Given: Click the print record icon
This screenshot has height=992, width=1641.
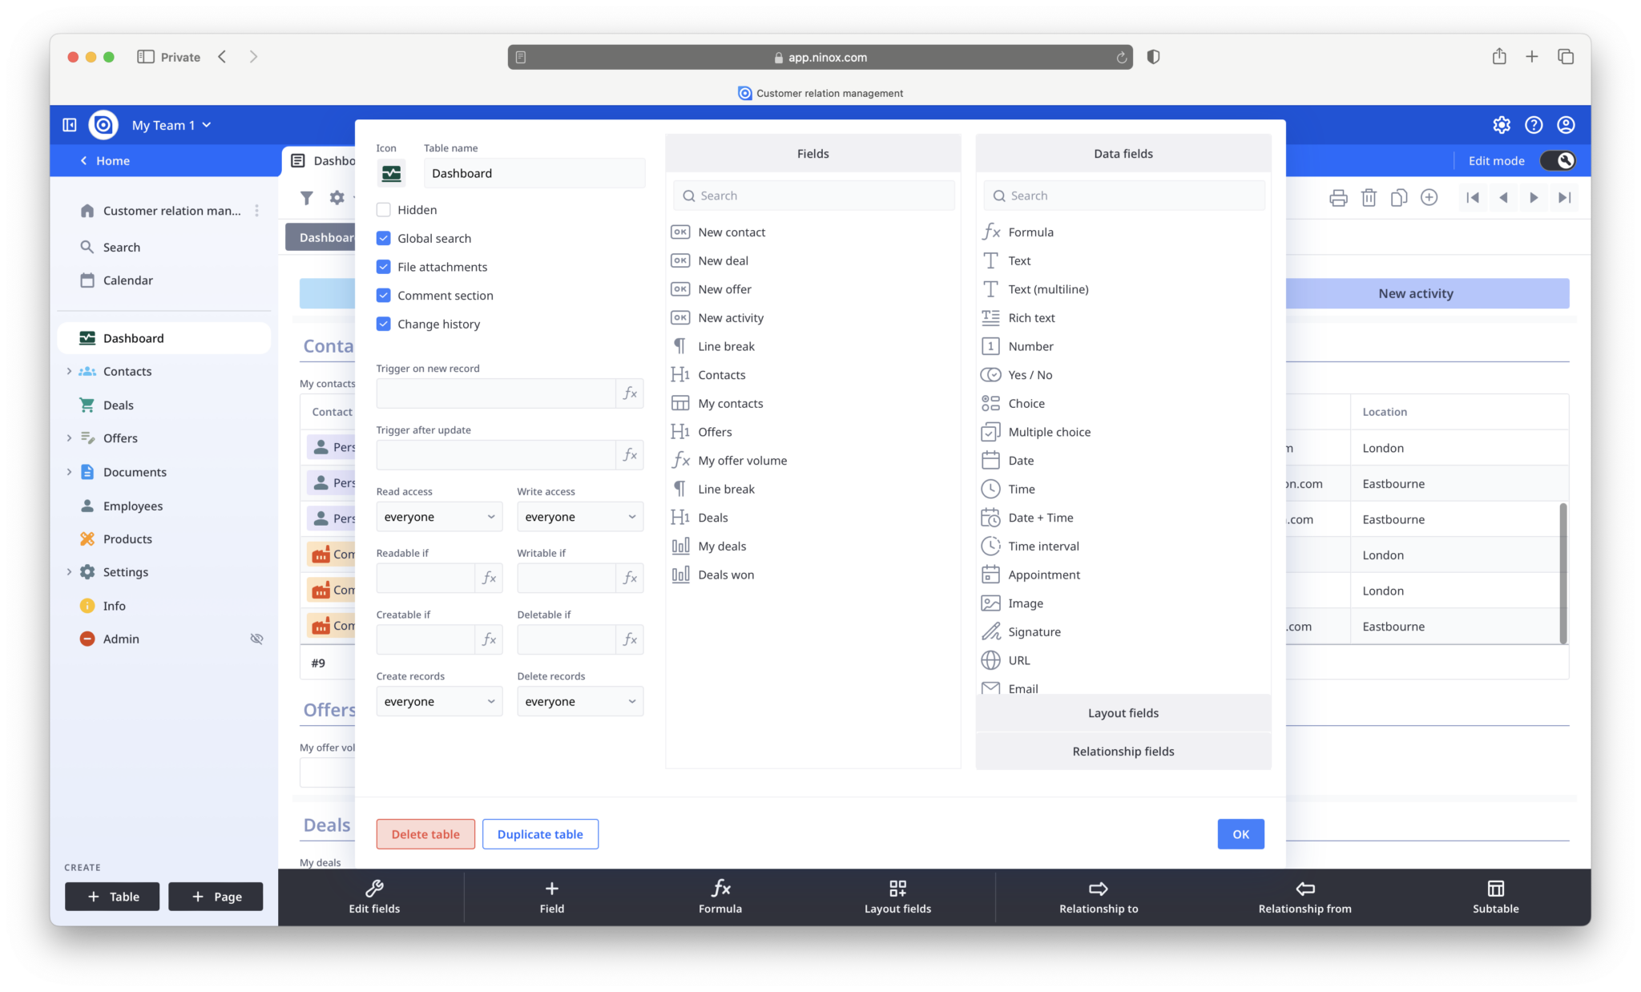Looking at the screenshot, I should pyautogui.click(x=1338, y=197).
